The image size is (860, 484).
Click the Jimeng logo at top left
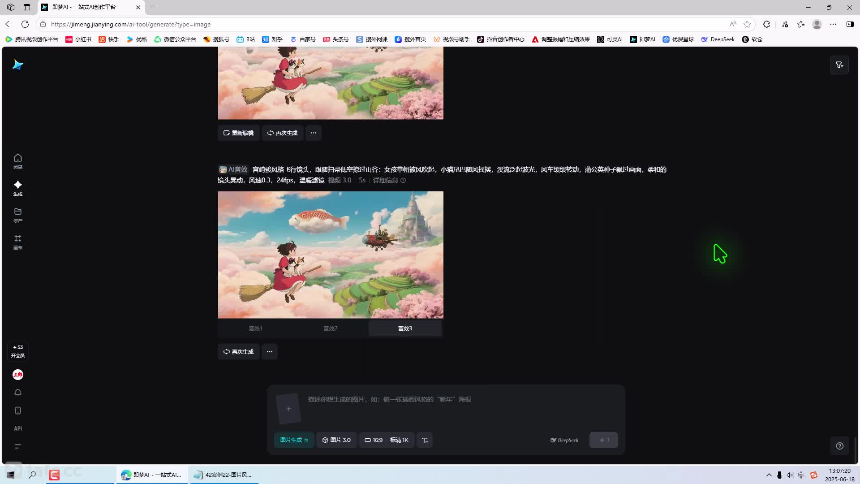coord(18,65)
